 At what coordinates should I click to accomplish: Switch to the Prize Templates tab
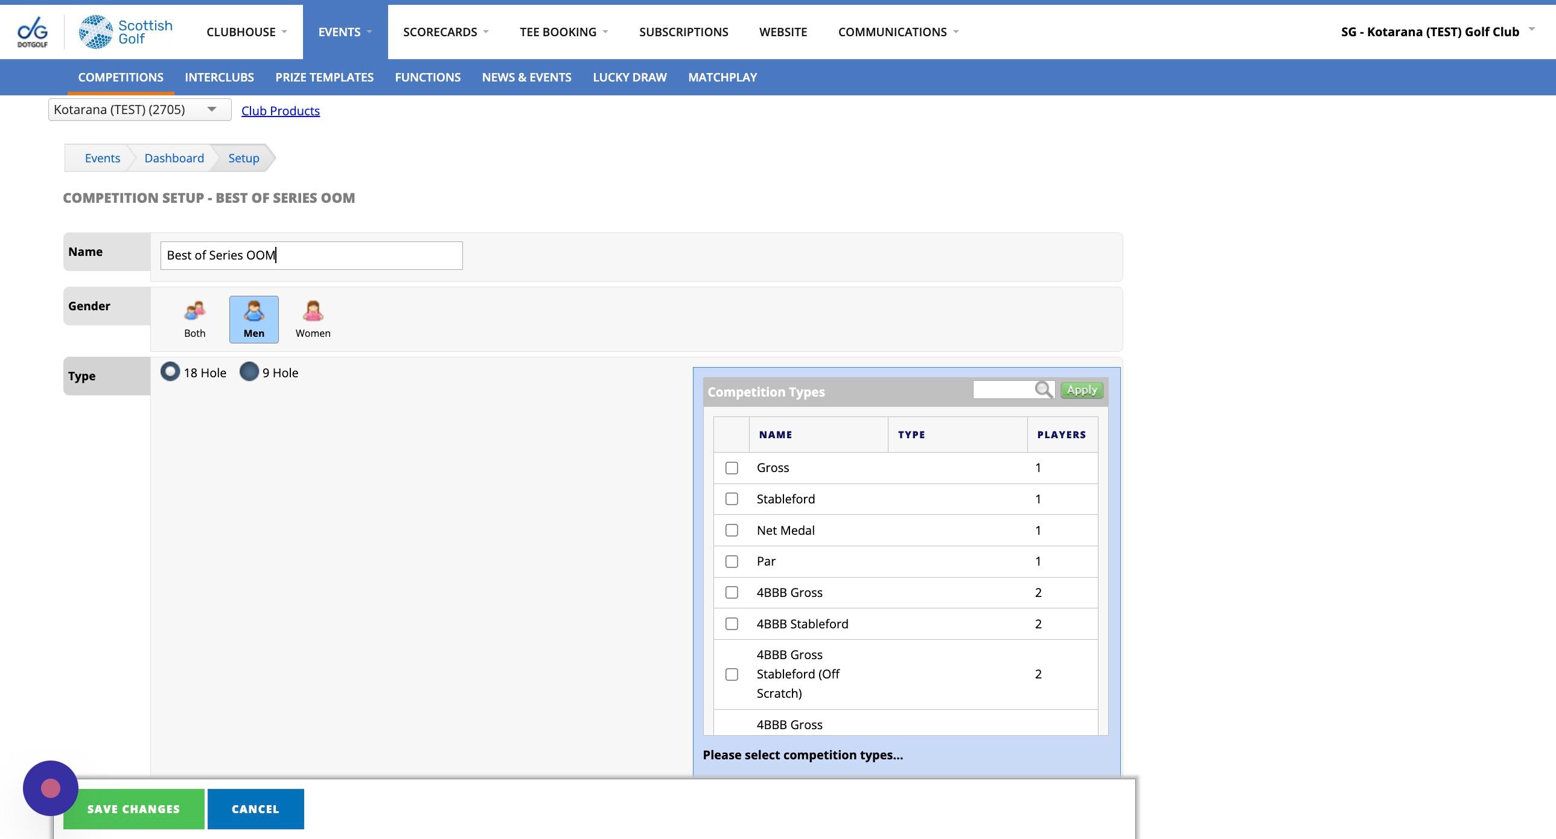click(x=324, y=77)
